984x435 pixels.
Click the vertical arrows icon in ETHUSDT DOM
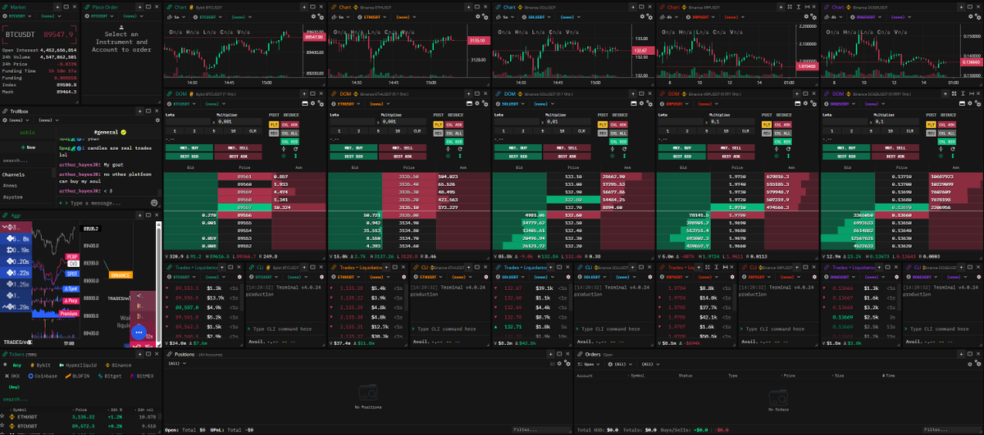coord(460,156)
